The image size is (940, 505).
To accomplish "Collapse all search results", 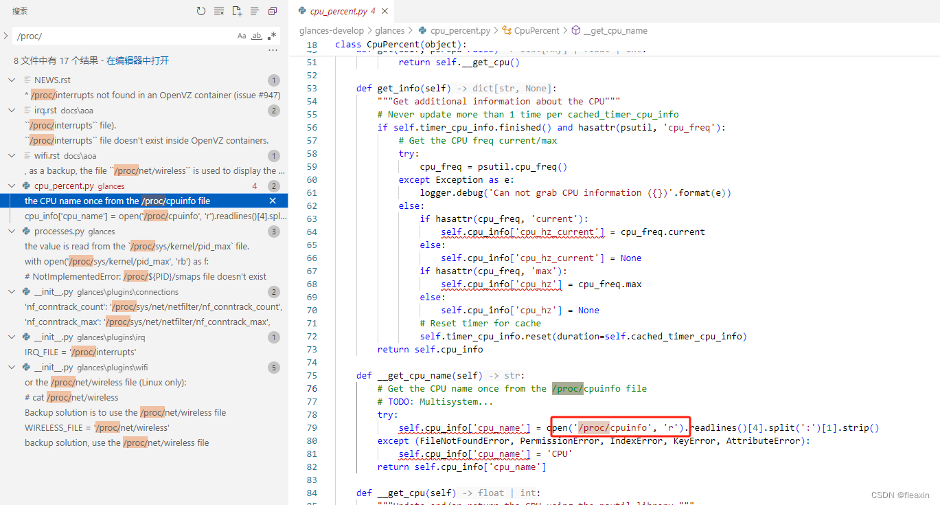I will tap(273, 10).
